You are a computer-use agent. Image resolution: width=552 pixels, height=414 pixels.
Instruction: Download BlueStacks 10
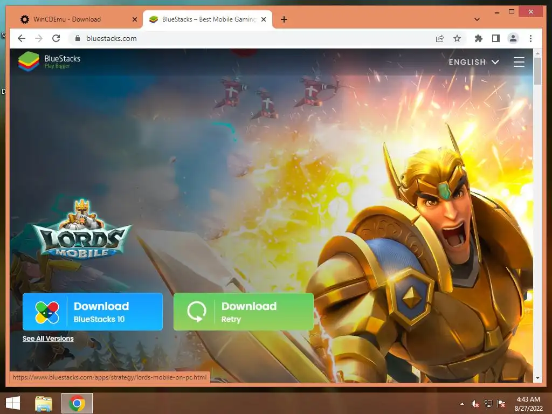pyautogui.click(x=93, y=312)
